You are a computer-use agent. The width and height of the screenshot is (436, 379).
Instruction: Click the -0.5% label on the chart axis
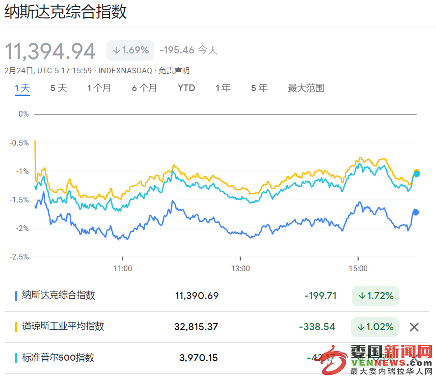click(x=19, y=143)
